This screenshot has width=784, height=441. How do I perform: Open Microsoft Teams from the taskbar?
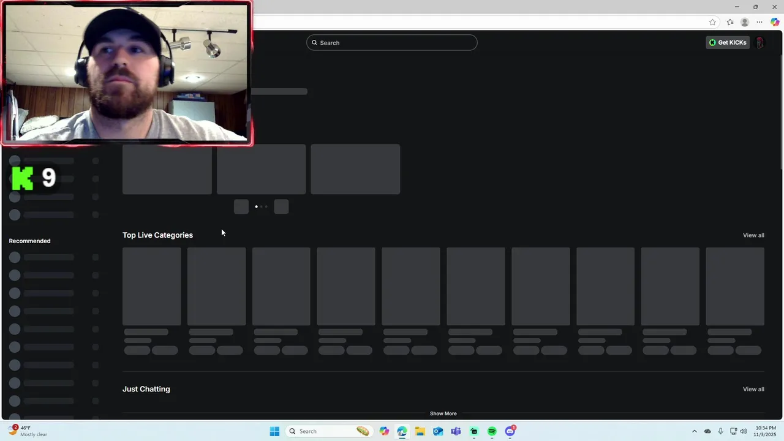pyautogui.click(x=456, y=431)
